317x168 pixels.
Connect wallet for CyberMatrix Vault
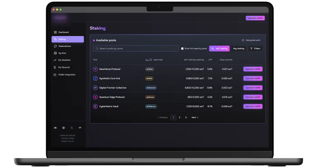pos(253,106)
